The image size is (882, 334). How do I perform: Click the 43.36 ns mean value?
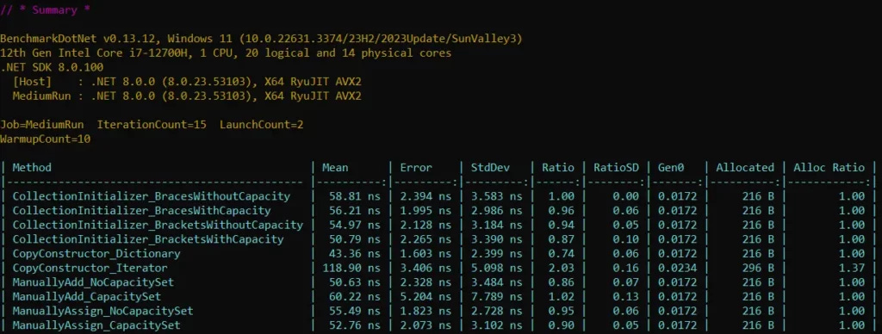354,254
